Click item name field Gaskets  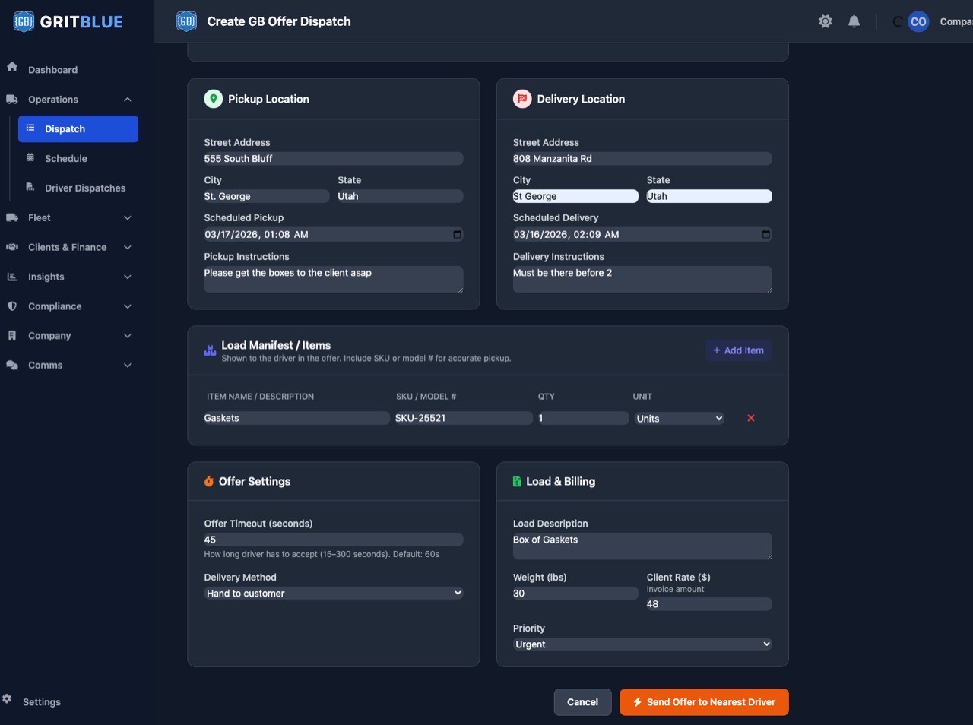296,418
